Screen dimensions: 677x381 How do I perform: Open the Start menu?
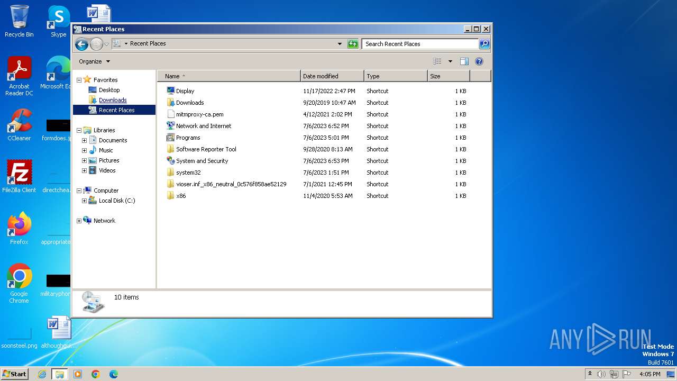click(x=14, y=374)
